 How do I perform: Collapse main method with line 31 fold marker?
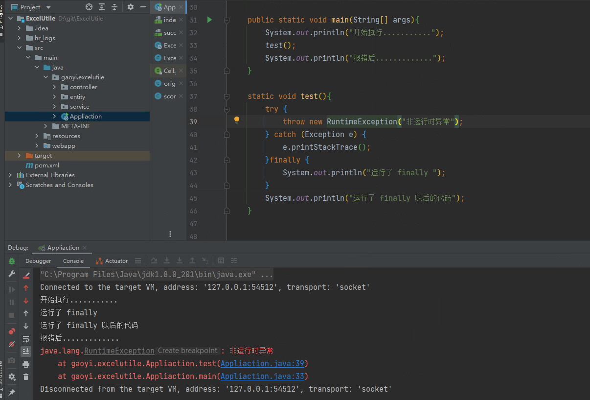[227, 20]
